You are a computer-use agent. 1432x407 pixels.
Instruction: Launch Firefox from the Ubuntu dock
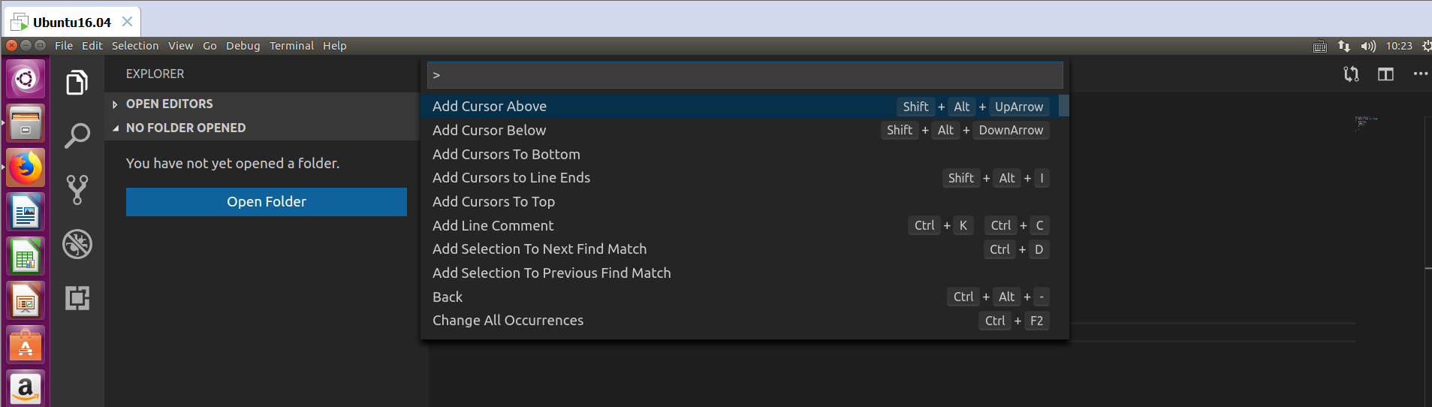pyautogui.click(x=26, y=167)
